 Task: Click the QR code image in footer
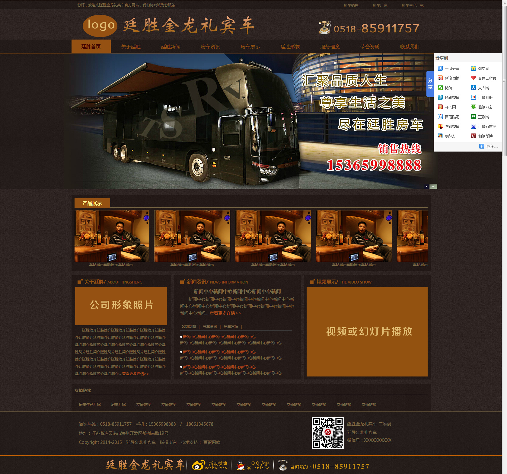[x=328, y=433]
